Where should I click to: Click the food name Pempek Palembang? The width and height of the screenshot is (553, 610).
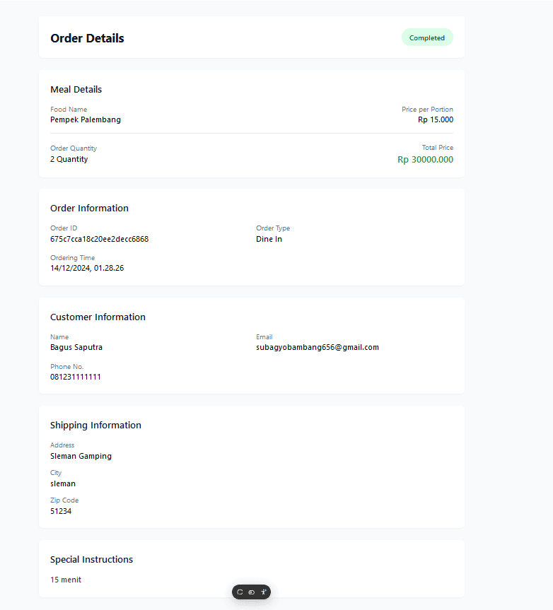click(x=86, y=119)
